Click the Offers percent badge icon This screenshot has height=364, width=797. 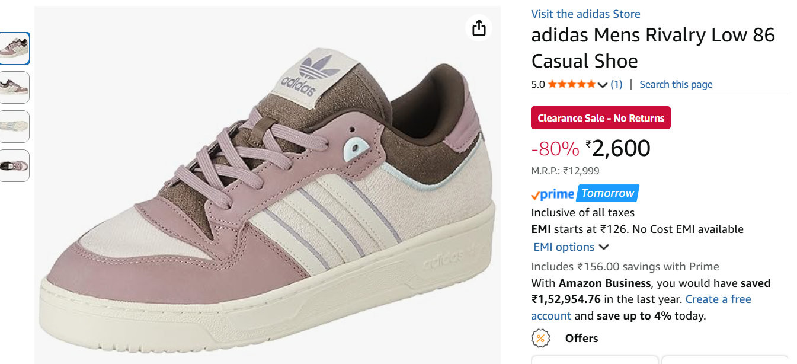pyautogui.click(x=540, y=339)
